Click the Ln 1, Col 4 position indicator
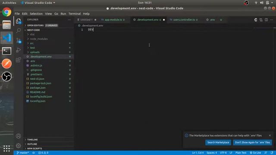The image size is (276, 155). pyautogui.click(x=198, y=153)
